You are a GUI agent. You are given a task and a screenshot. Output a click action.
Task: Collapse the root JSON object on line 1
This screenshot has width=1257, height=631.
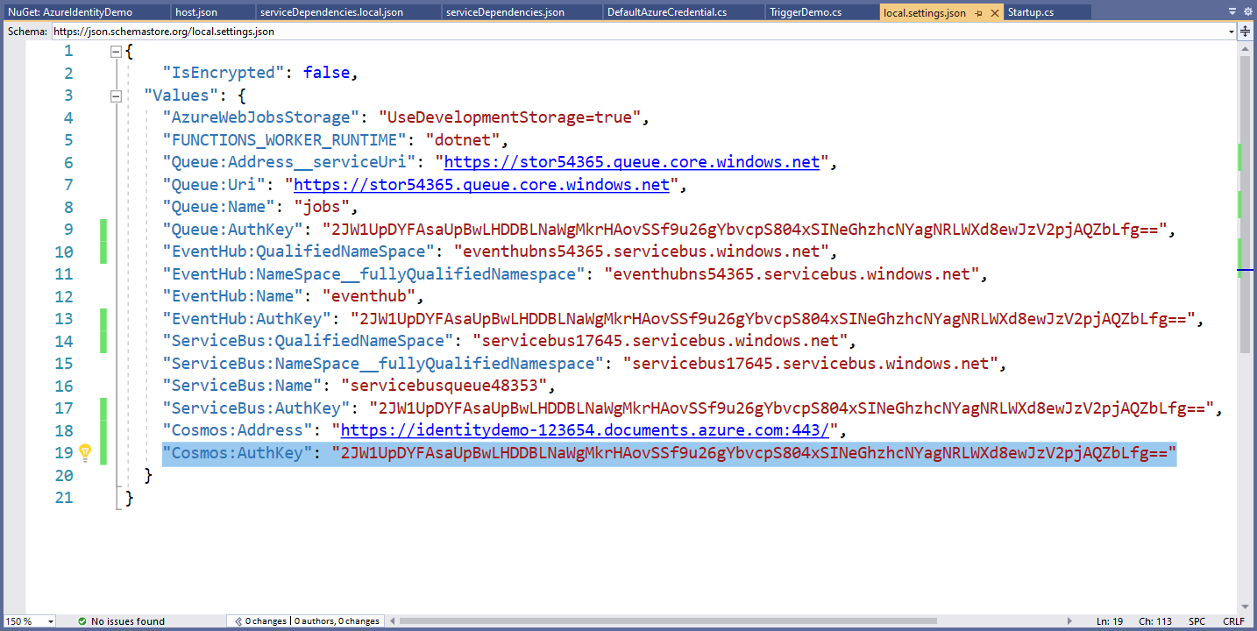[116, 52]
